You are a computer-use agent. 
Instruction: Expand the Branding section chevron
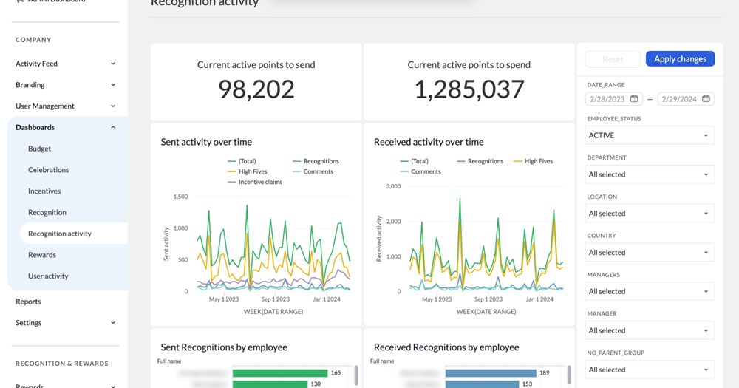(113, 85)
